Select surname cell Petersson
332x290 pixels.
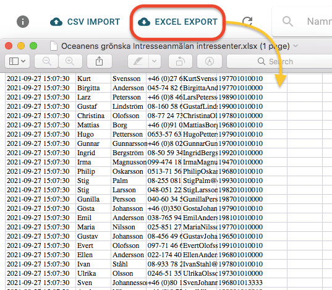[129, 97]
